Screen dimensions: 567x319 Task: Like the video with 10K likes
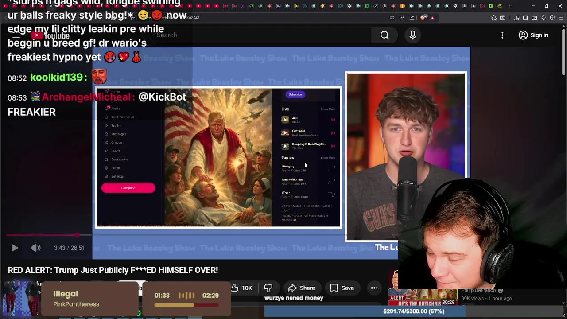242,288
